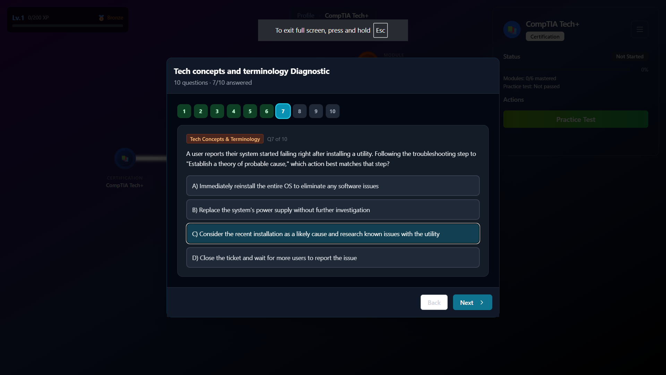The width and height of the screenshot is (666, 375).
Task: Open the CompTIA Tech+ breadcrumb item
Action: pyautogui.click(x=346, y=15)
